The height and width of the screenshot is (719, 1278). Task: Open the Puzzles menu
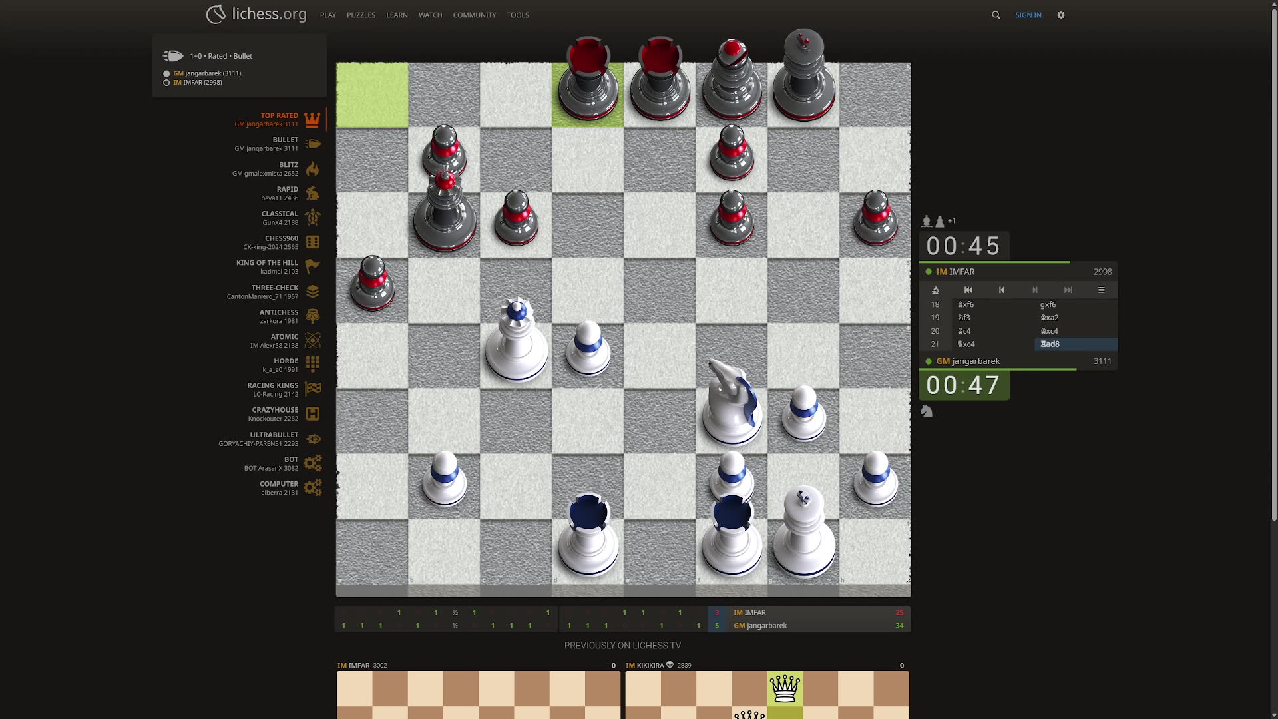[361, 15]
